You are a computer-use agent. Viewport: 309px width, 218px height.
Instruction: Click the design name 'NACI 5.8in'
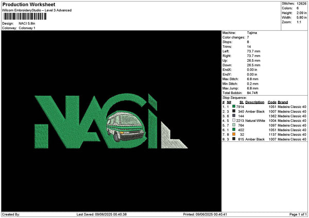click(27, 24)
